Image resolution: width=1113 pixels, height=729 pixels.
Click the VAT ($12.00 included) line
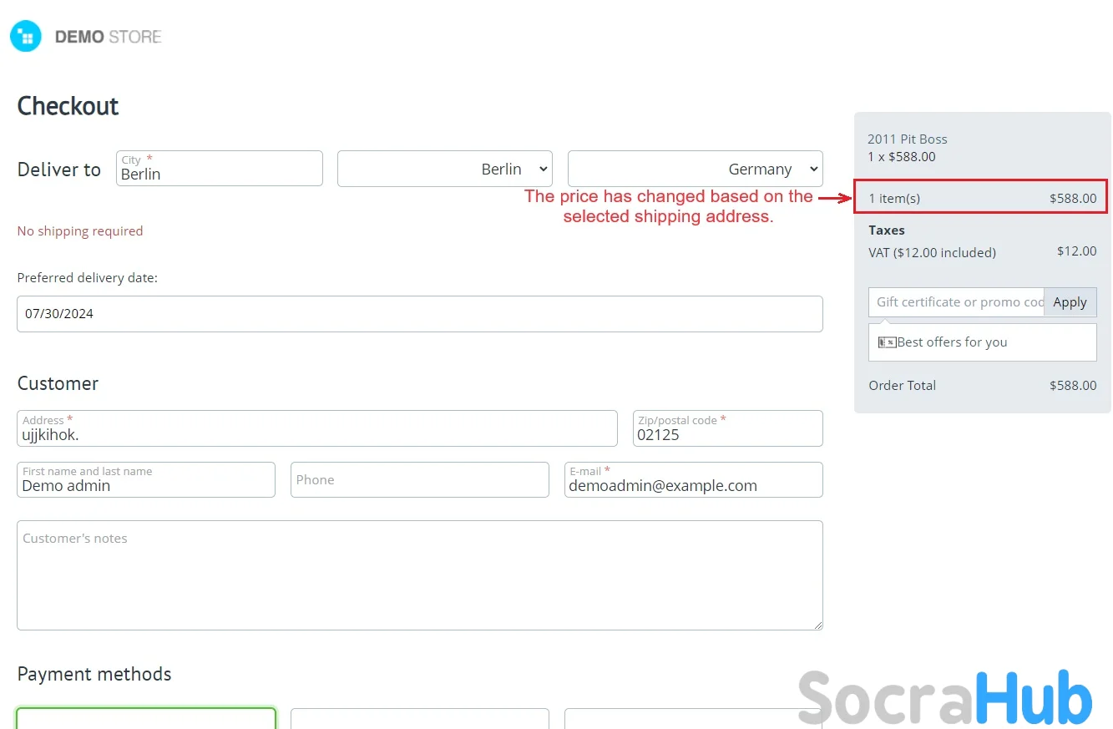pyautogui.click(x=933, y=253)
